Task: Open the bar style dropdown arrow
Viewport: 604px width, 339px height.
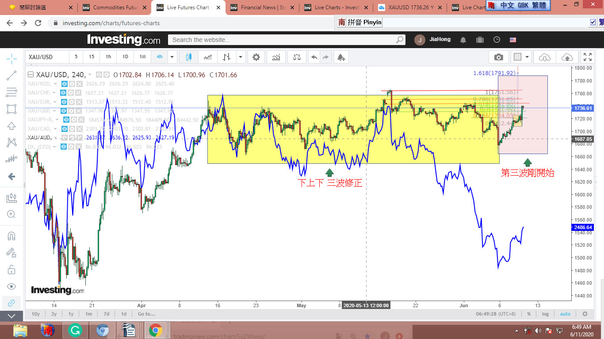Action: (240, 57)
